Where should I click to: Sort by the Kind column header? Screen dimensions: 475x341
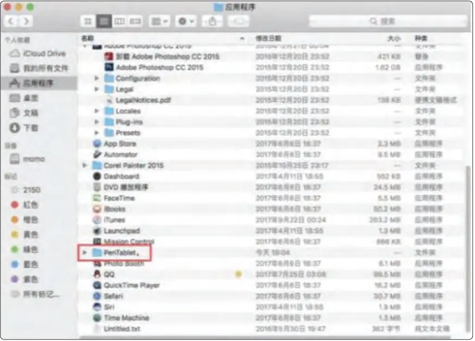click(x=421, y=39)
